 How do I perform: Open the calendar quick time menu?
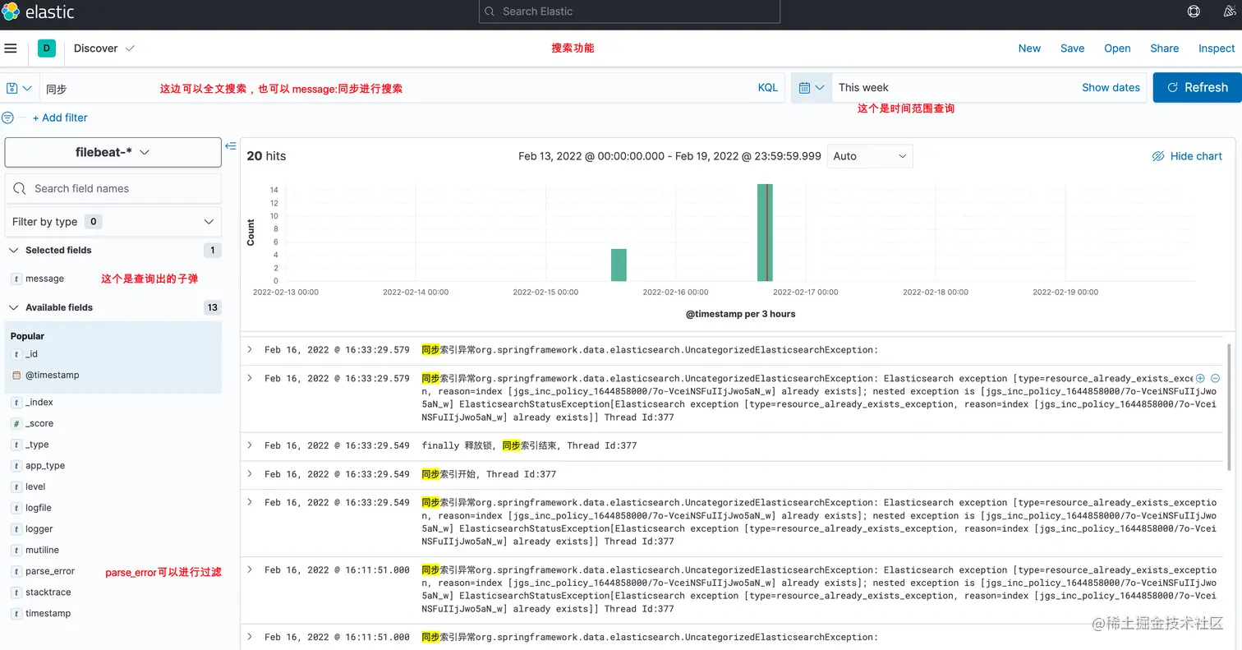click(812, 88)
